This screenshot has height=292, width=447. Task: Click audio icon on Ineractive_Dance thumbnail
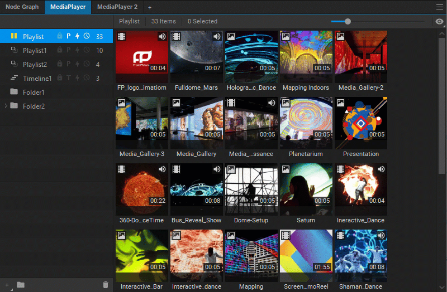(x=381, y=169)
